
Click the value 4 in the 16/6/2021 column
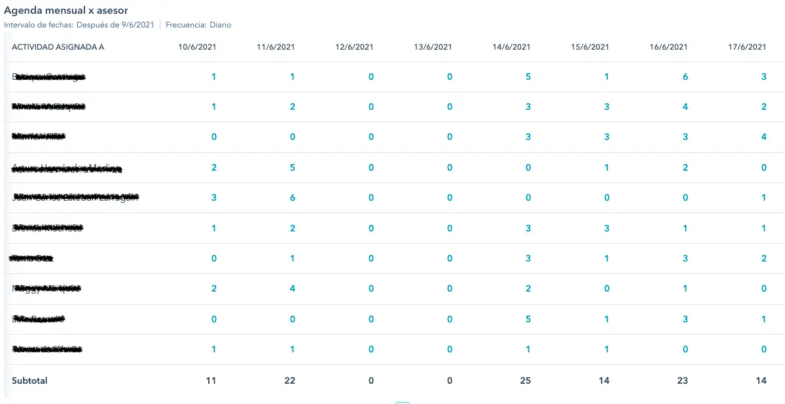click(x=685, y=107)
